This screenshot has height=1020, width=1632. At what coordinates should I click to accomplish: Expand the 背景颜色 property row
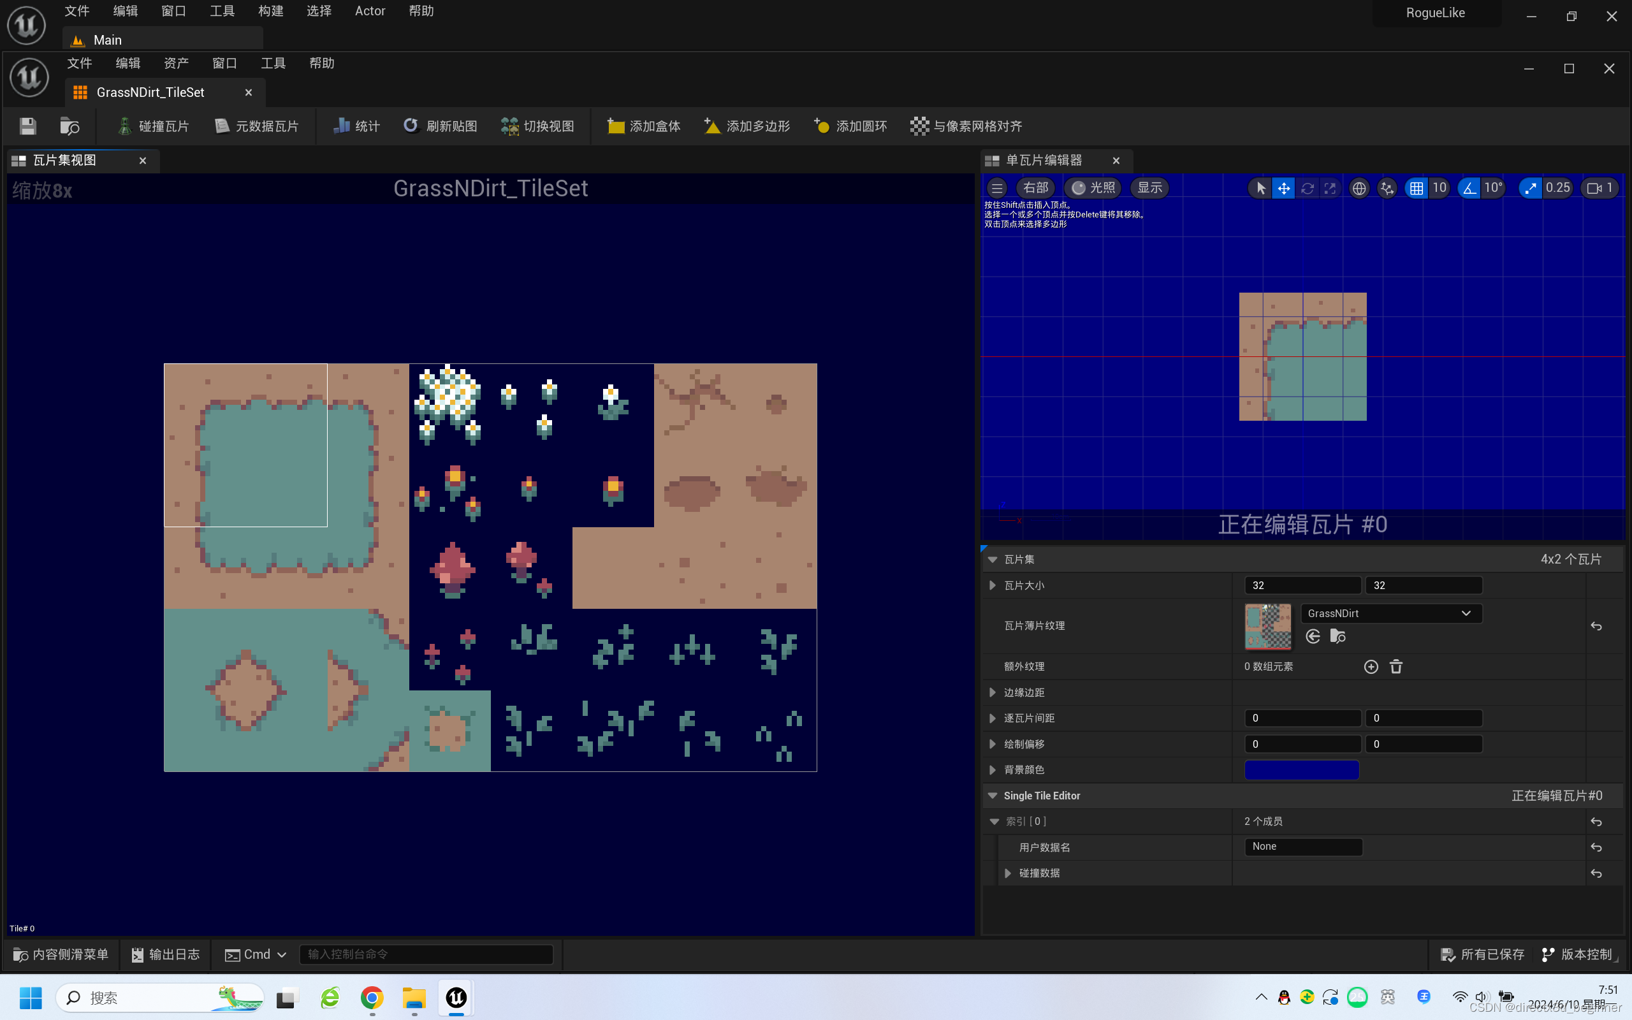click(x=993, y=769)
